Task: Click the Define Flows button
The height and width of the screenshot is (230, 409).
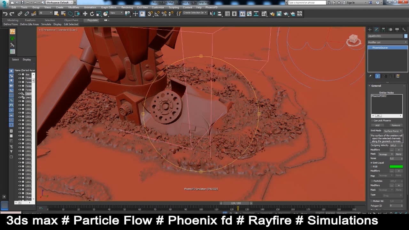Action: coord(11,24)
